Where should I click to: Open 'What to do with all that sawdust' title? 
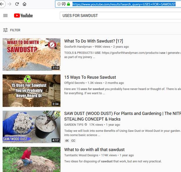coord(94,150)
